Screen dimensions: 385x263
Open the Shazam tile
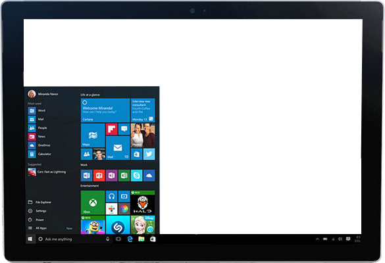tap(118, 225)
